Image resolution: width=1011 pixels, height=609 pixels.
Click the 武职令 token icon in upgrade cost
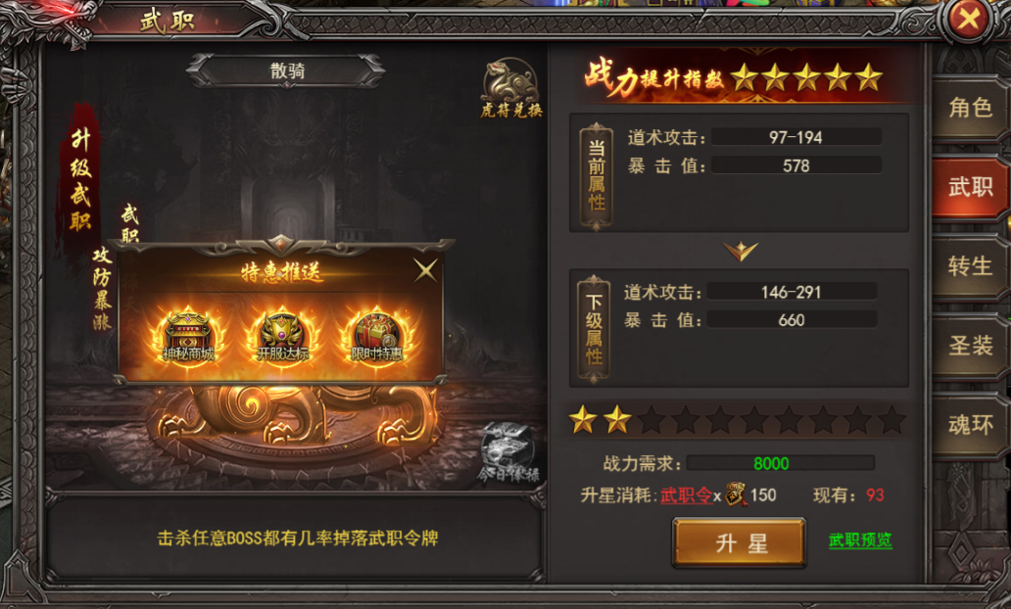(735, 494)
